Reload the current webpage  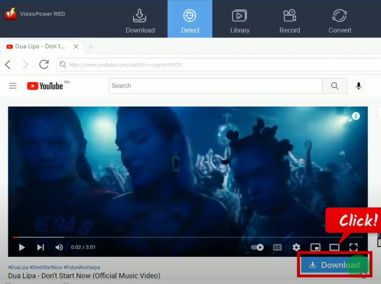[44, 64]
